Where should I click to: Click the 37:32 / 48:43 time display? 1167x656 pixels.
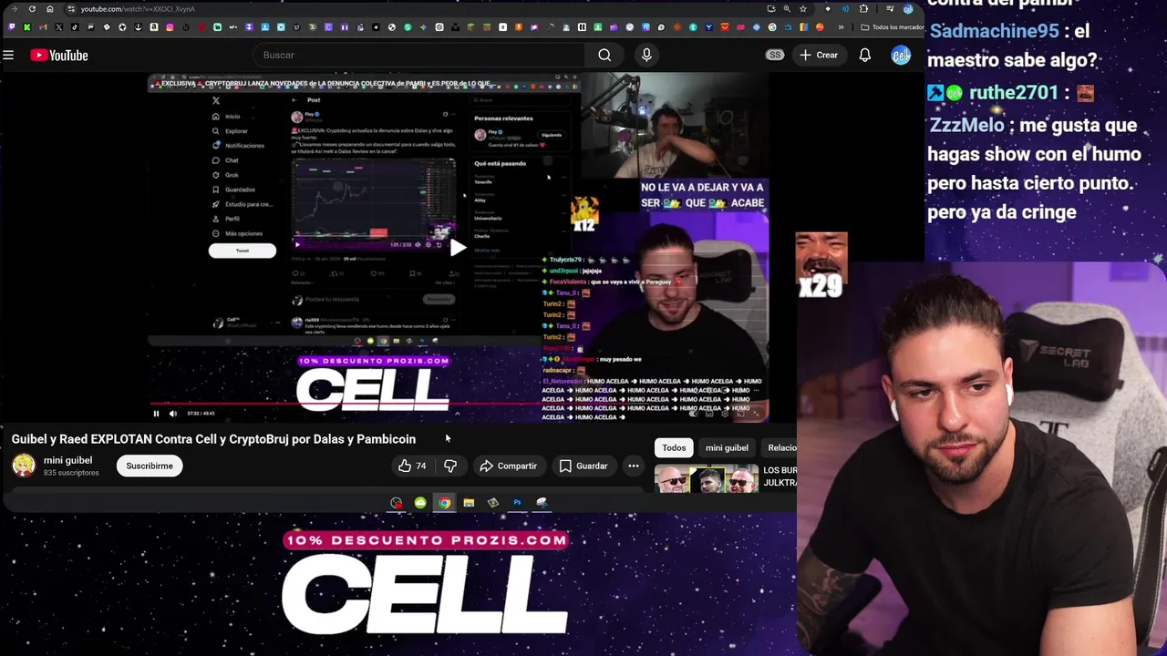click(x=201, y=414)
